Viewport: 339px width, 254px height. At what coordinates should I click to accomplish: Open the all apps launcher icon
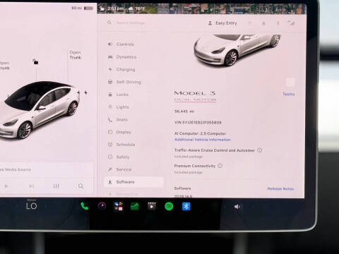point(119,206)
